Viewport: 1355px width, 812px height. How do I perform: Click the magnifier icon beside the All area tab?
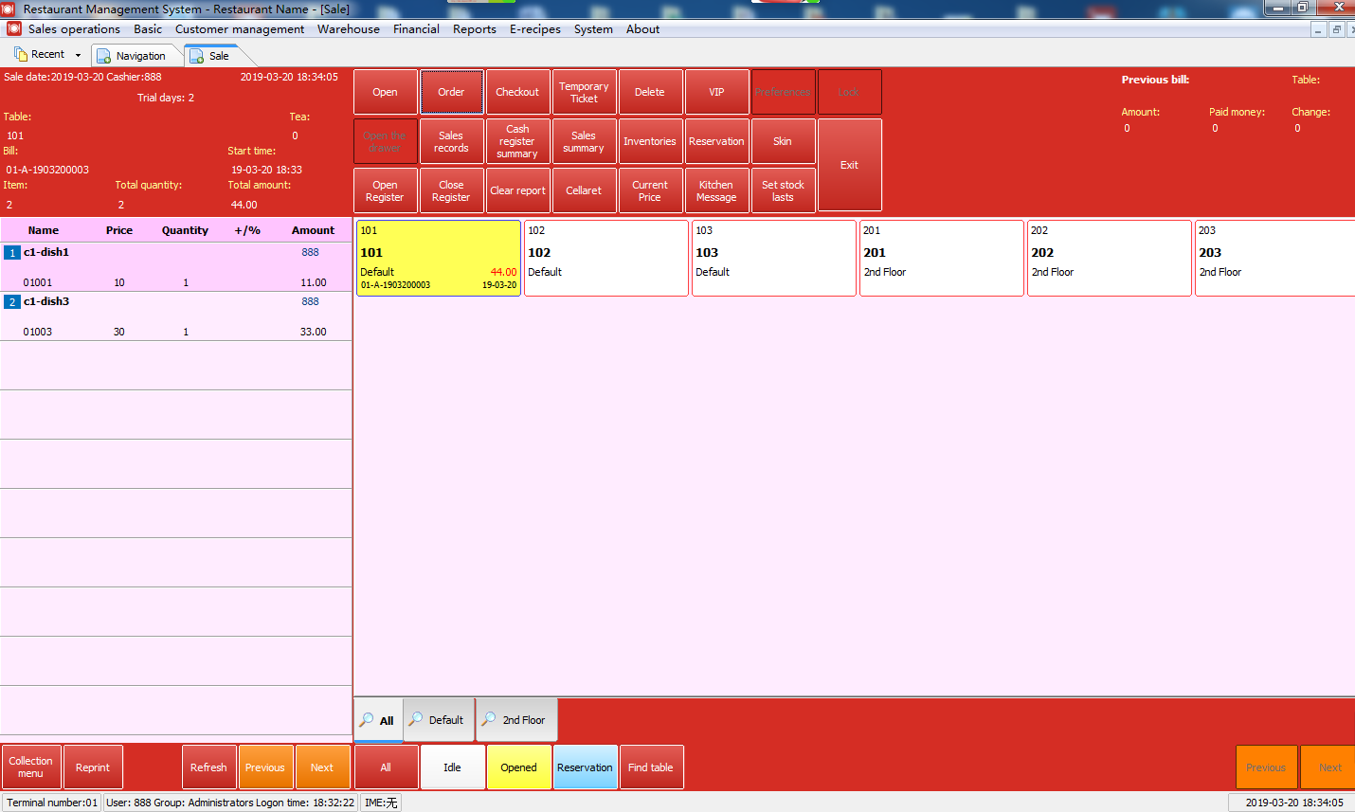pyautogui.click(x=366, y=720)
